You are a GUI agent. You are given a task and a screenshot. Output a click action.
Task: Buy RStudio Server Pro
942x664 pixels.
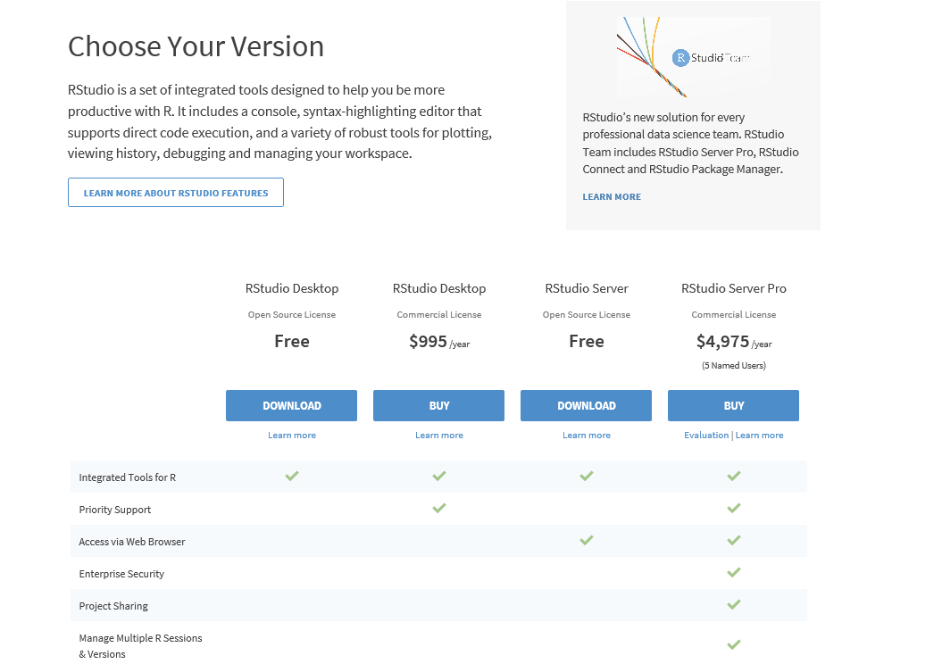point(733,406)
